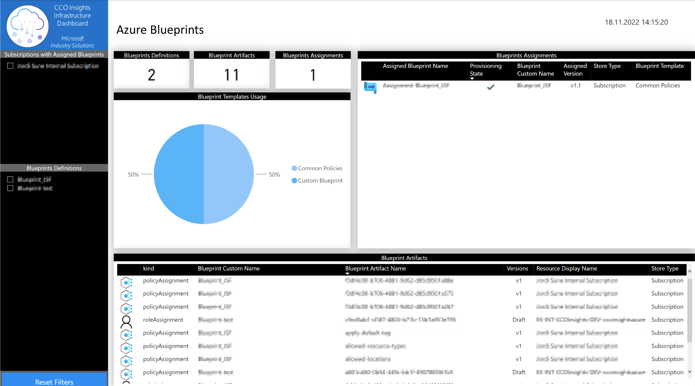Image resolution: width=695 pixels, height=386 pixels.
Task: Select the Common Policies legend swatch
Action: [x=294, y=168]
